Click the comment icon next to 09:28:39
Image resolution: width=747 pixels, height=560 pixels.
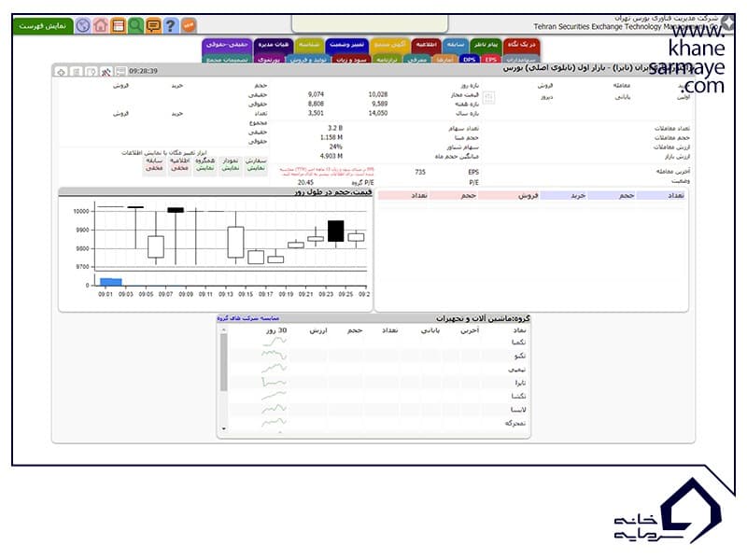coord(121,72)
